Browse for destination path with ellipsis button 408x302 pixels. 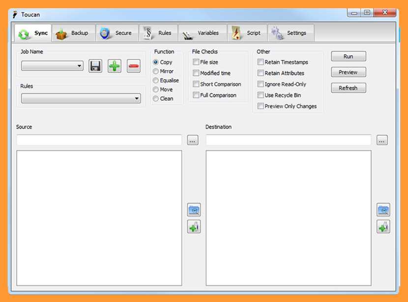click(382, 140)
